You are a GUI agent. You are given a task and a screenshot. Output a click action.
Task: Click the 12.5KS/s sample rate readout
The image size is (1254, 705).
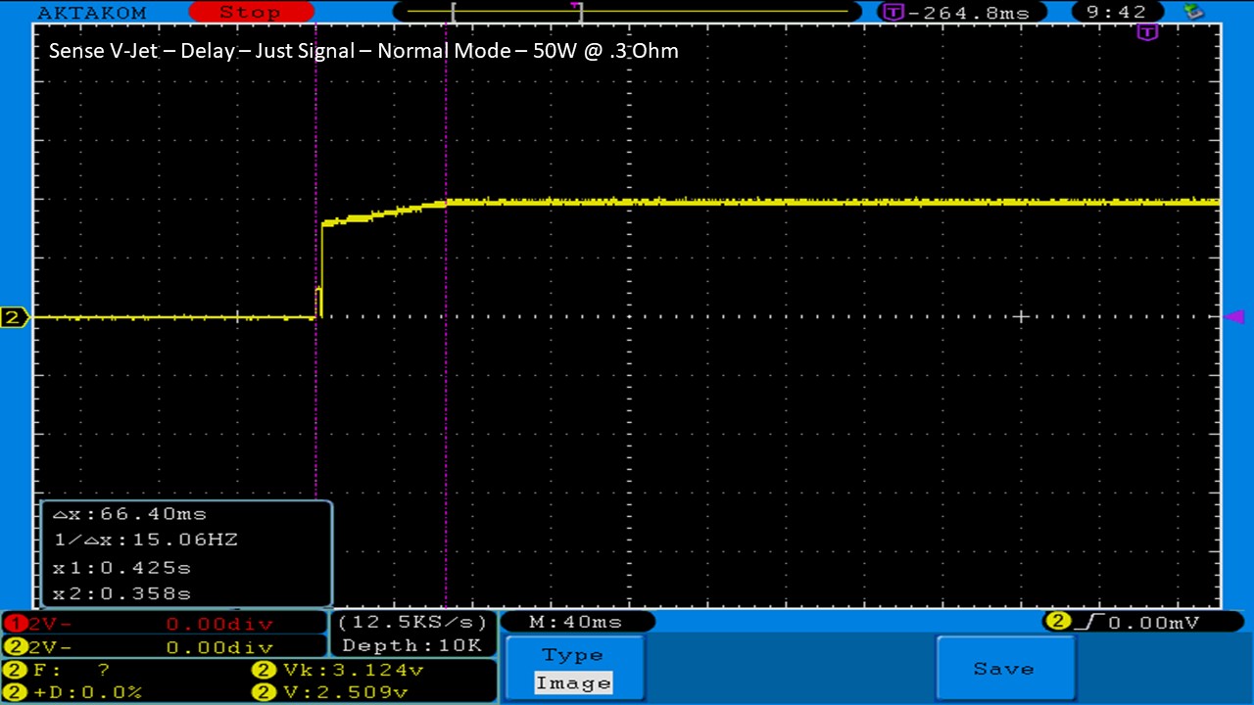[x=411, y=622]
